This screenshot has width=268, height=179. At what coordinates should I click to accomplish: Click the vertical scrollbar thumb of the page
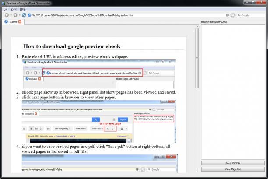[x=197, y=58]
